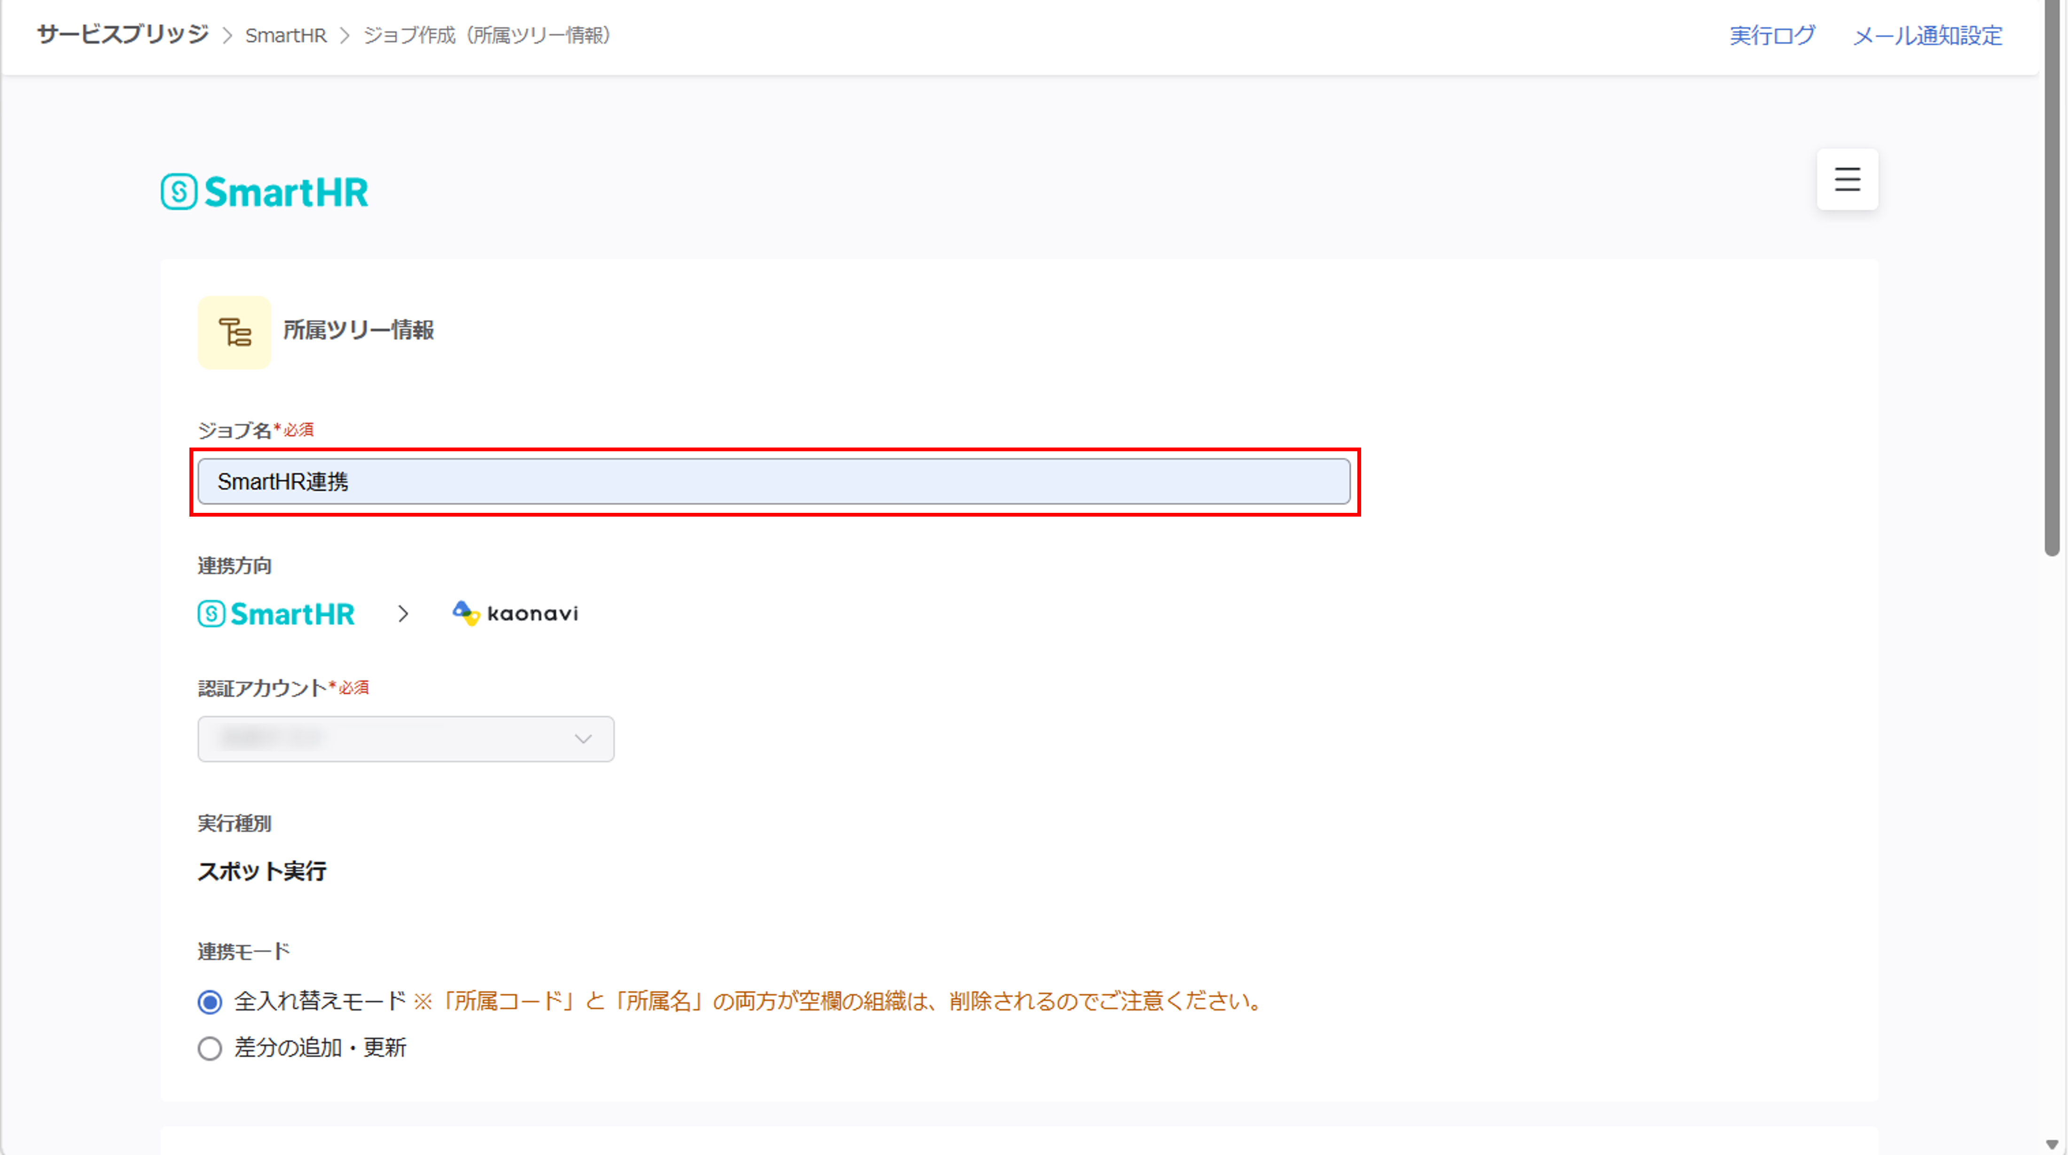Click the ジョブ名 input field

pos(774,481)
